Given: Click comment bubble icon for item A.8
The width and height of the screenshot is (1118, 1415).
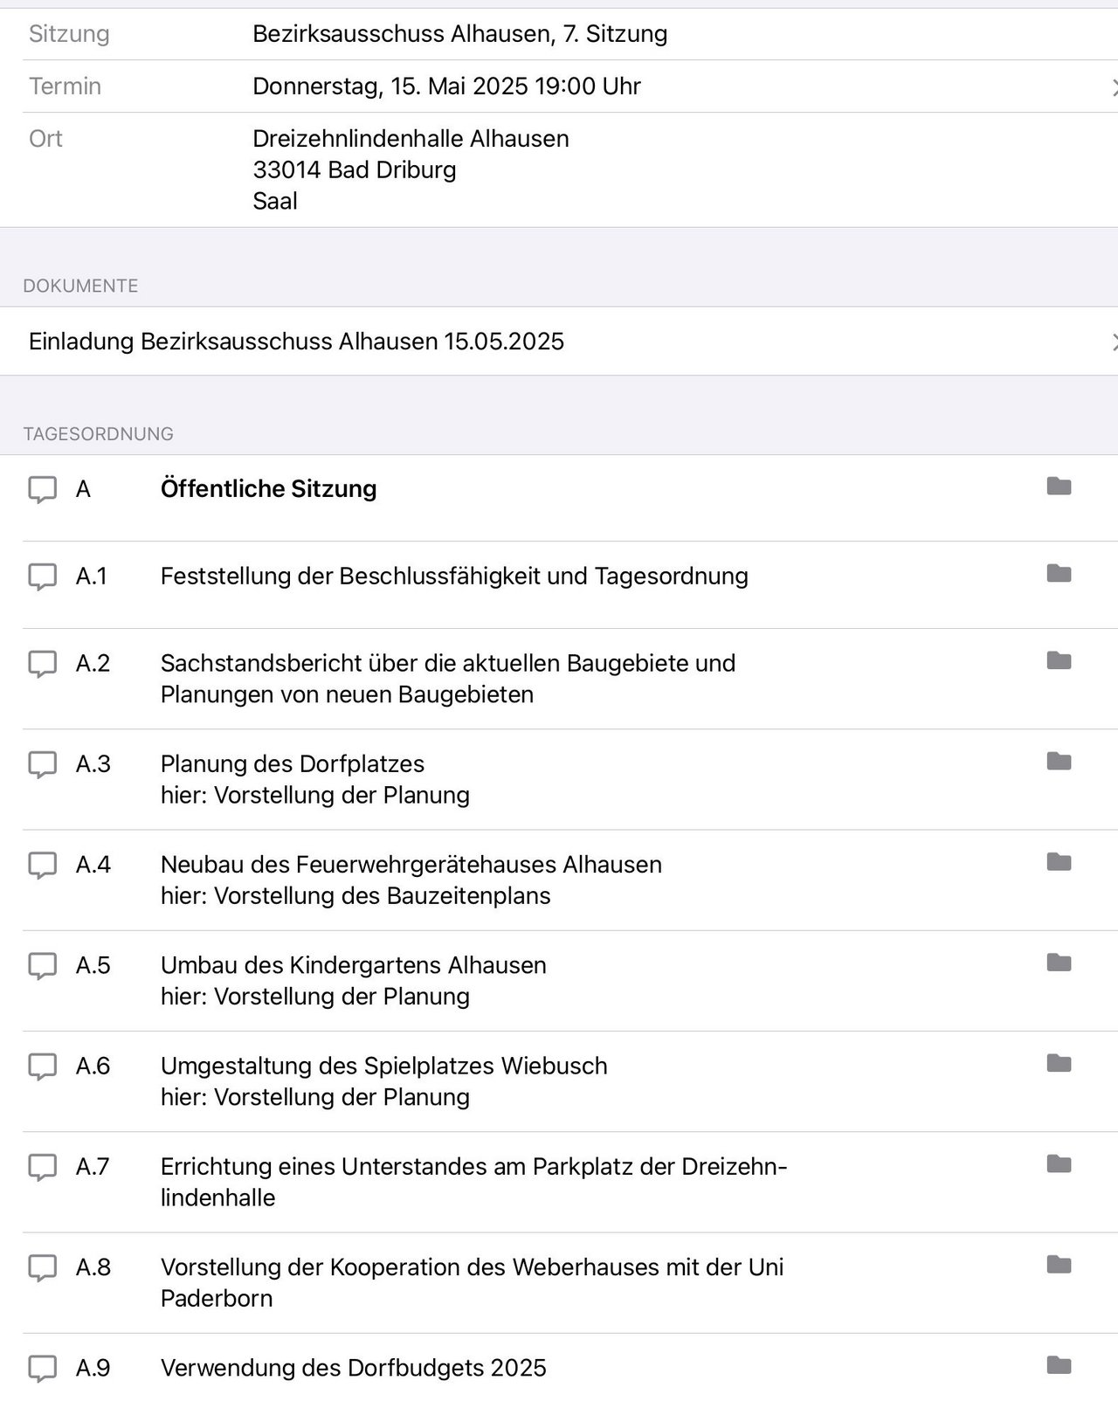Looking at the screenshot, I should [43, 1267].
